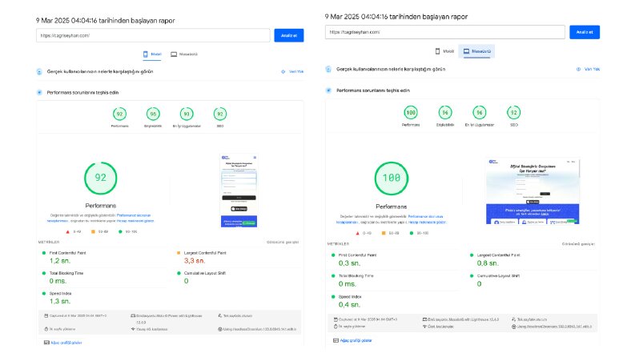Select the active Masaüstü tab in the desktop report
635x357 pixels.
pos(476,51)
